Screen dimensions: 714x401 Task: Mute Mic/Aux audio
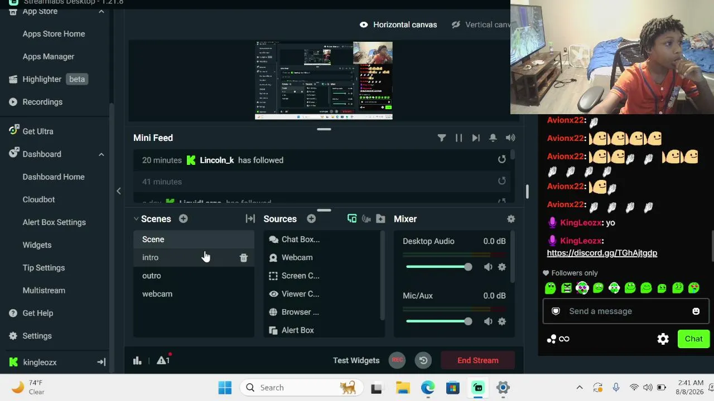(x=488, y=321)
